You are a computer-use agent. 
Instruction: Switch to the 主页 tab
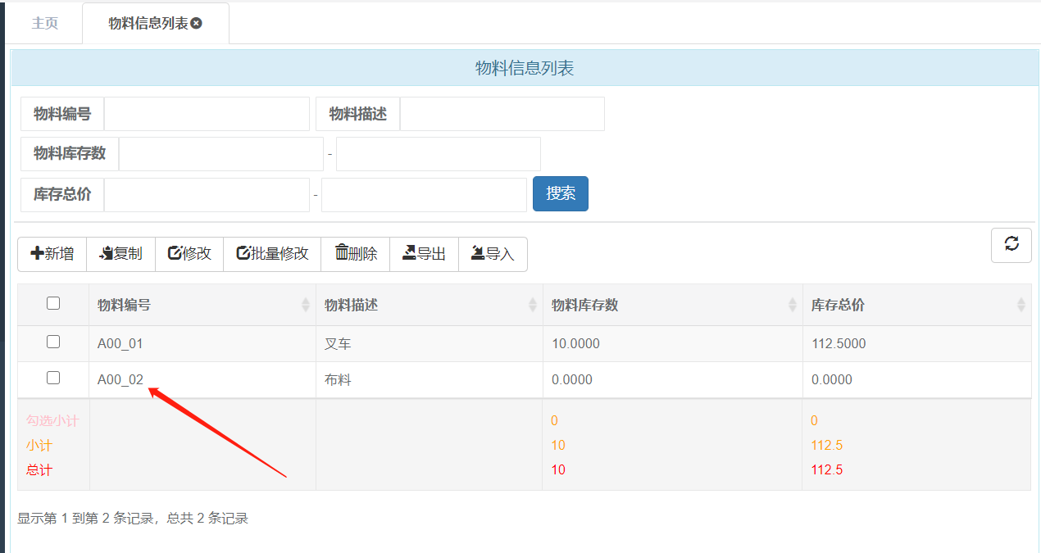[45, 23]
